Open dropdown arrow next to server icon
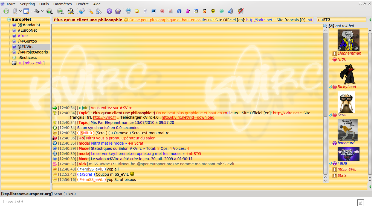Screen dimensions: 374x209 [20, 11]
